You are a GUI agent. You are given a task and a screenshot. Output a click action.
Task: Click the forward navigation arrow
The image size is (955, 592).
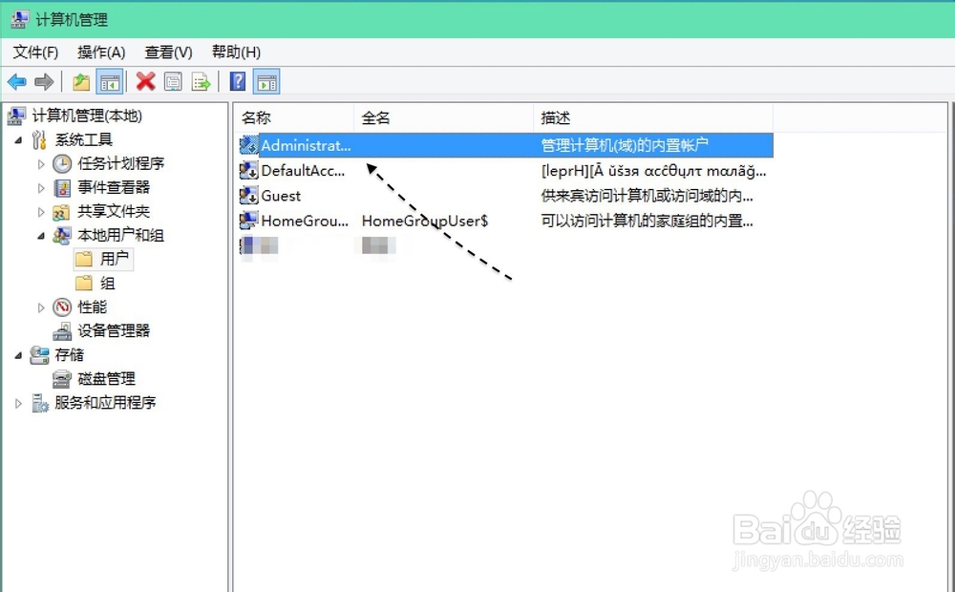pos(44,81)
